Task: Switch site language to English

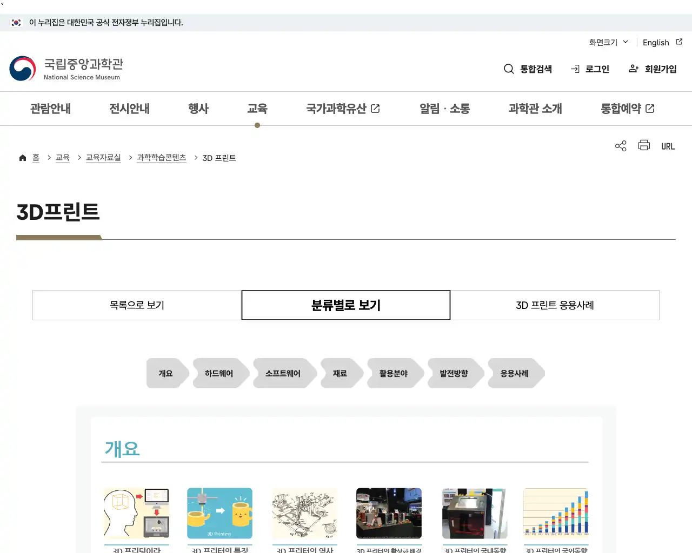Action: [x=656, y=42]
